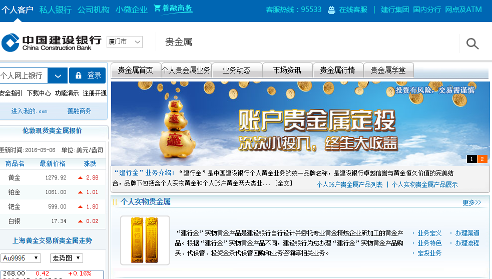
Task: Open the 走势图 chart type dropdown
Action: [x=66, y=258]
